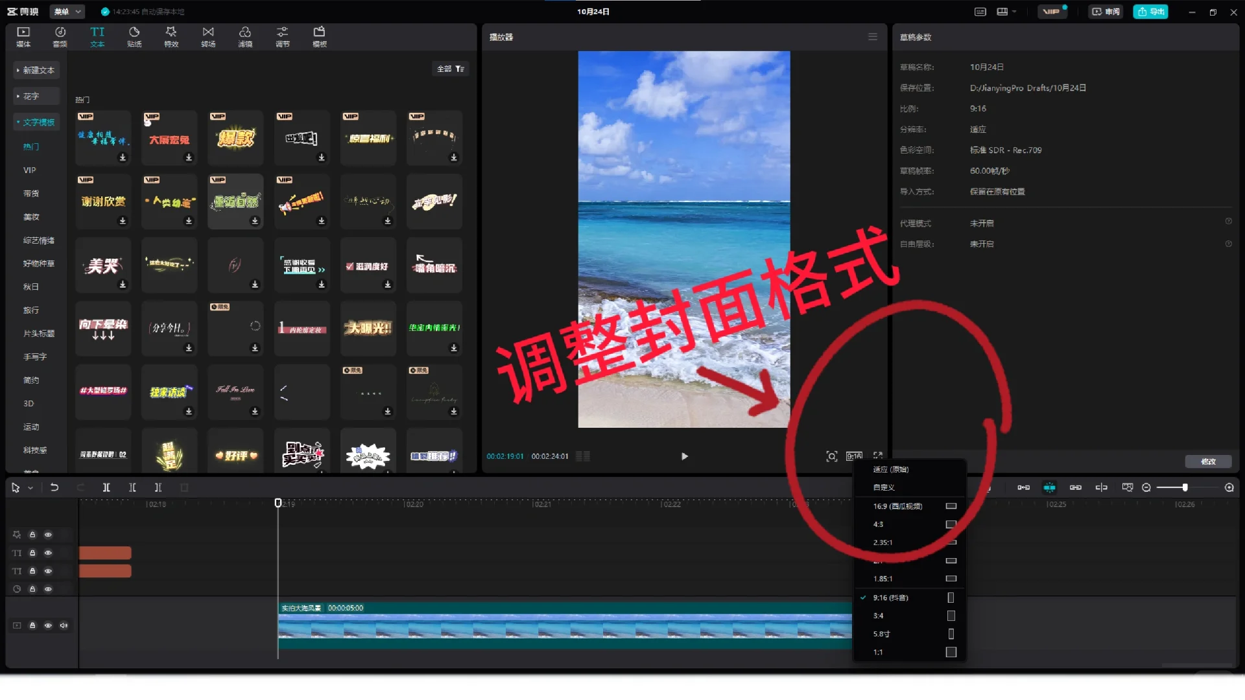
Task: Open the 全部 filter dropdown
Action: tap(451, 69)
